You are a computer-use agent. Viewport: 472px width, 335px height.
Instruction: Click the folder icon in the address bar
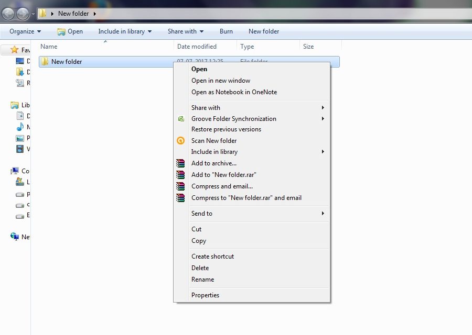point(42,13)
